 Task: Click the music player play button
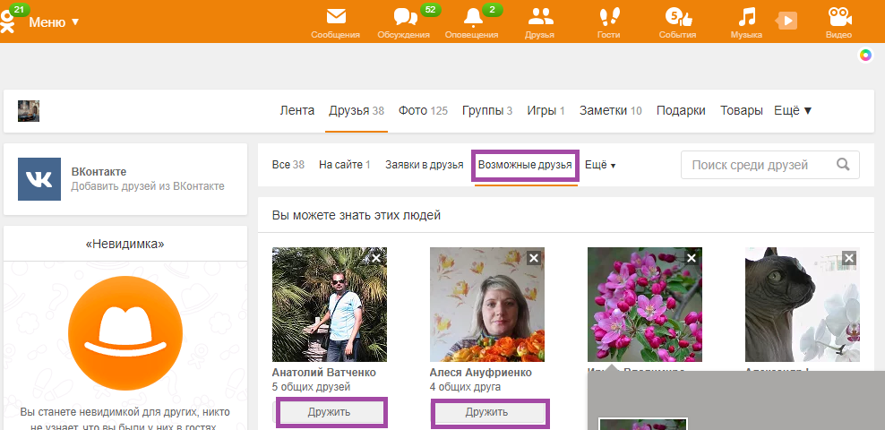(786, 21)
